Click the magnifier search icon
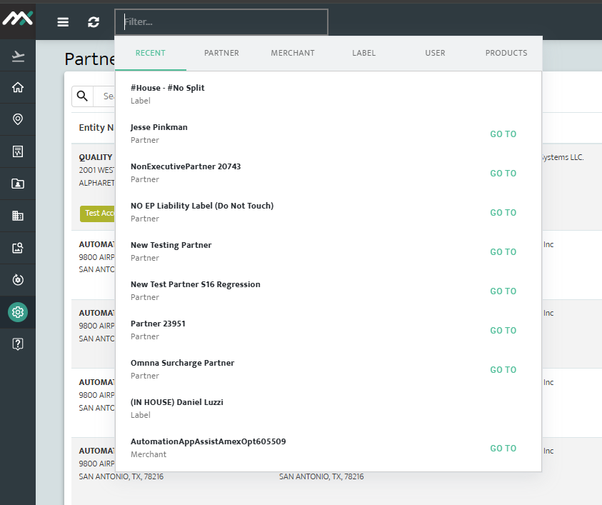The height and width of the screenshot is (505, 602). [x=82, y=96]
